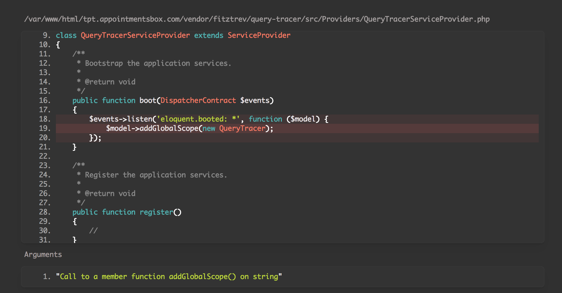Click the '/**' comment opener on line 11
The width and height of the screenshot is (562, 293).
pos(79,54)
